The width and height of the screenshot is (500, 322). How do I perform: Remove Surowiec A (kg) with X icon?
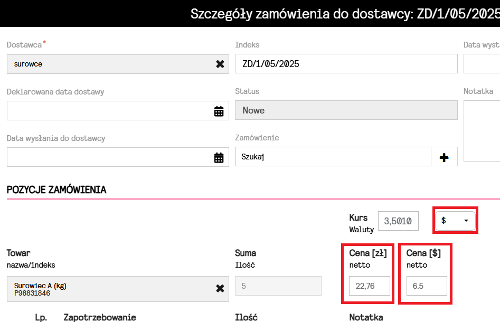(x=220, y=288)
